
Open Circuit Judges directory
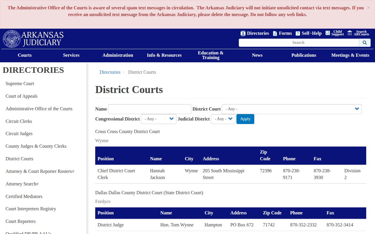coord(19,134)
